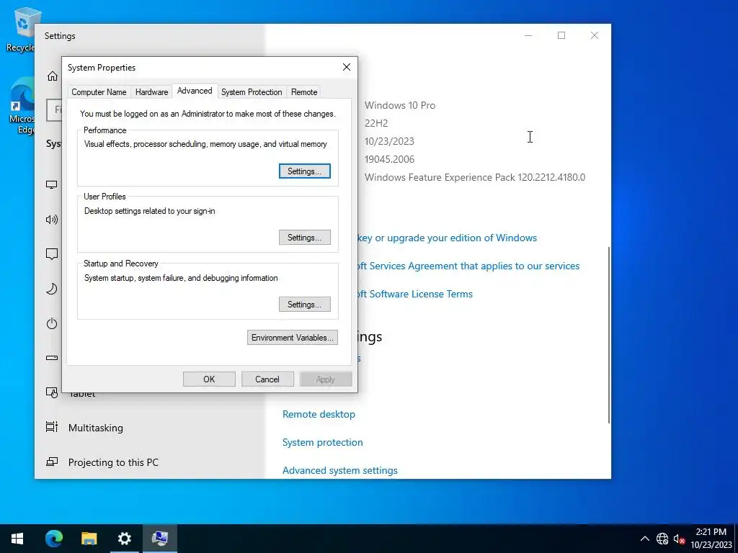
Task: Click the Settings window vertical scrollbar
Action: 609,335
